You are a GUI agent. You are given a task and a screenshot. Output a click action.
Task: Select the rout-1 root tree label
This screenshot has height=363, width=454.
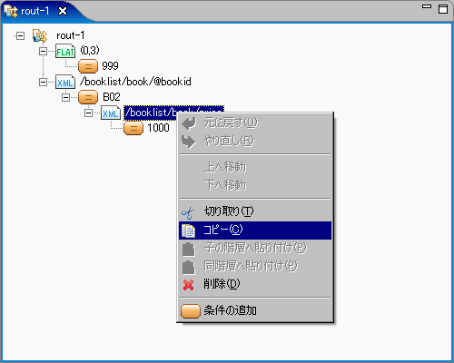70,35
